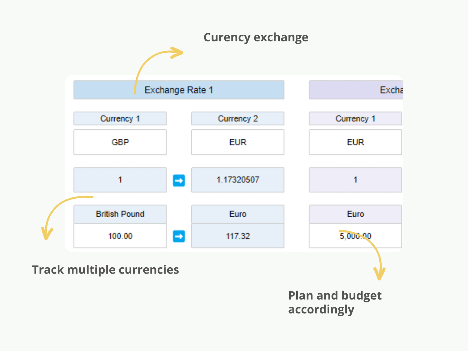Click the base unit 1 cell under GBP
The height and width of the screenshot is (351, 468).
coord(120,180)
